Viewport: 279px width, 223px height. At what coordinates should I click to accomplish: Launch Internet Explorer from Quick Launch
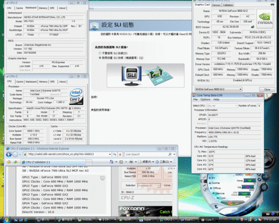click(26, 220)
